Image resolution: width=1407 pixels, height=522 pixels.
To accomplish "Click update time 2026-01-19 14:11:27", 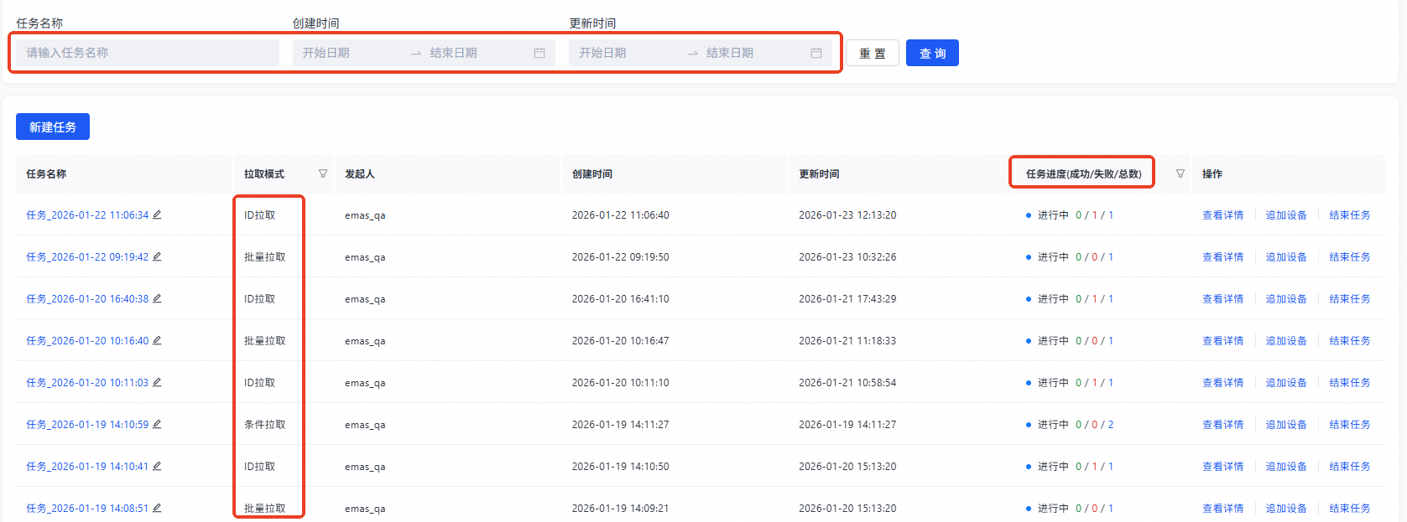I will [847, 425].
